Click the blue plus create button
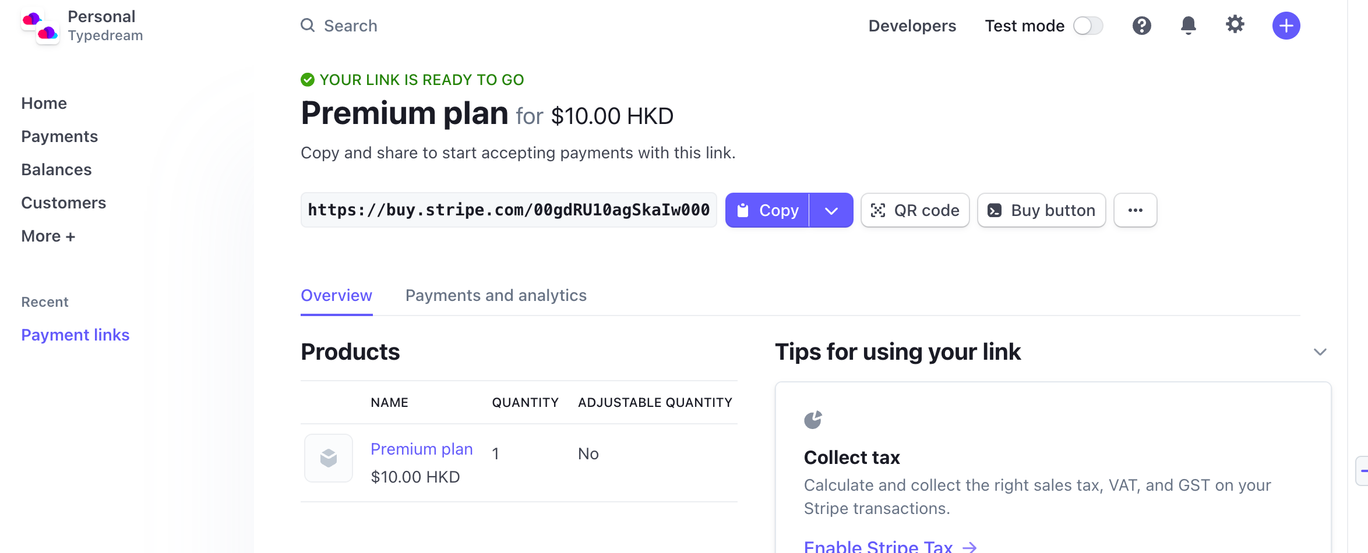 1286,26
